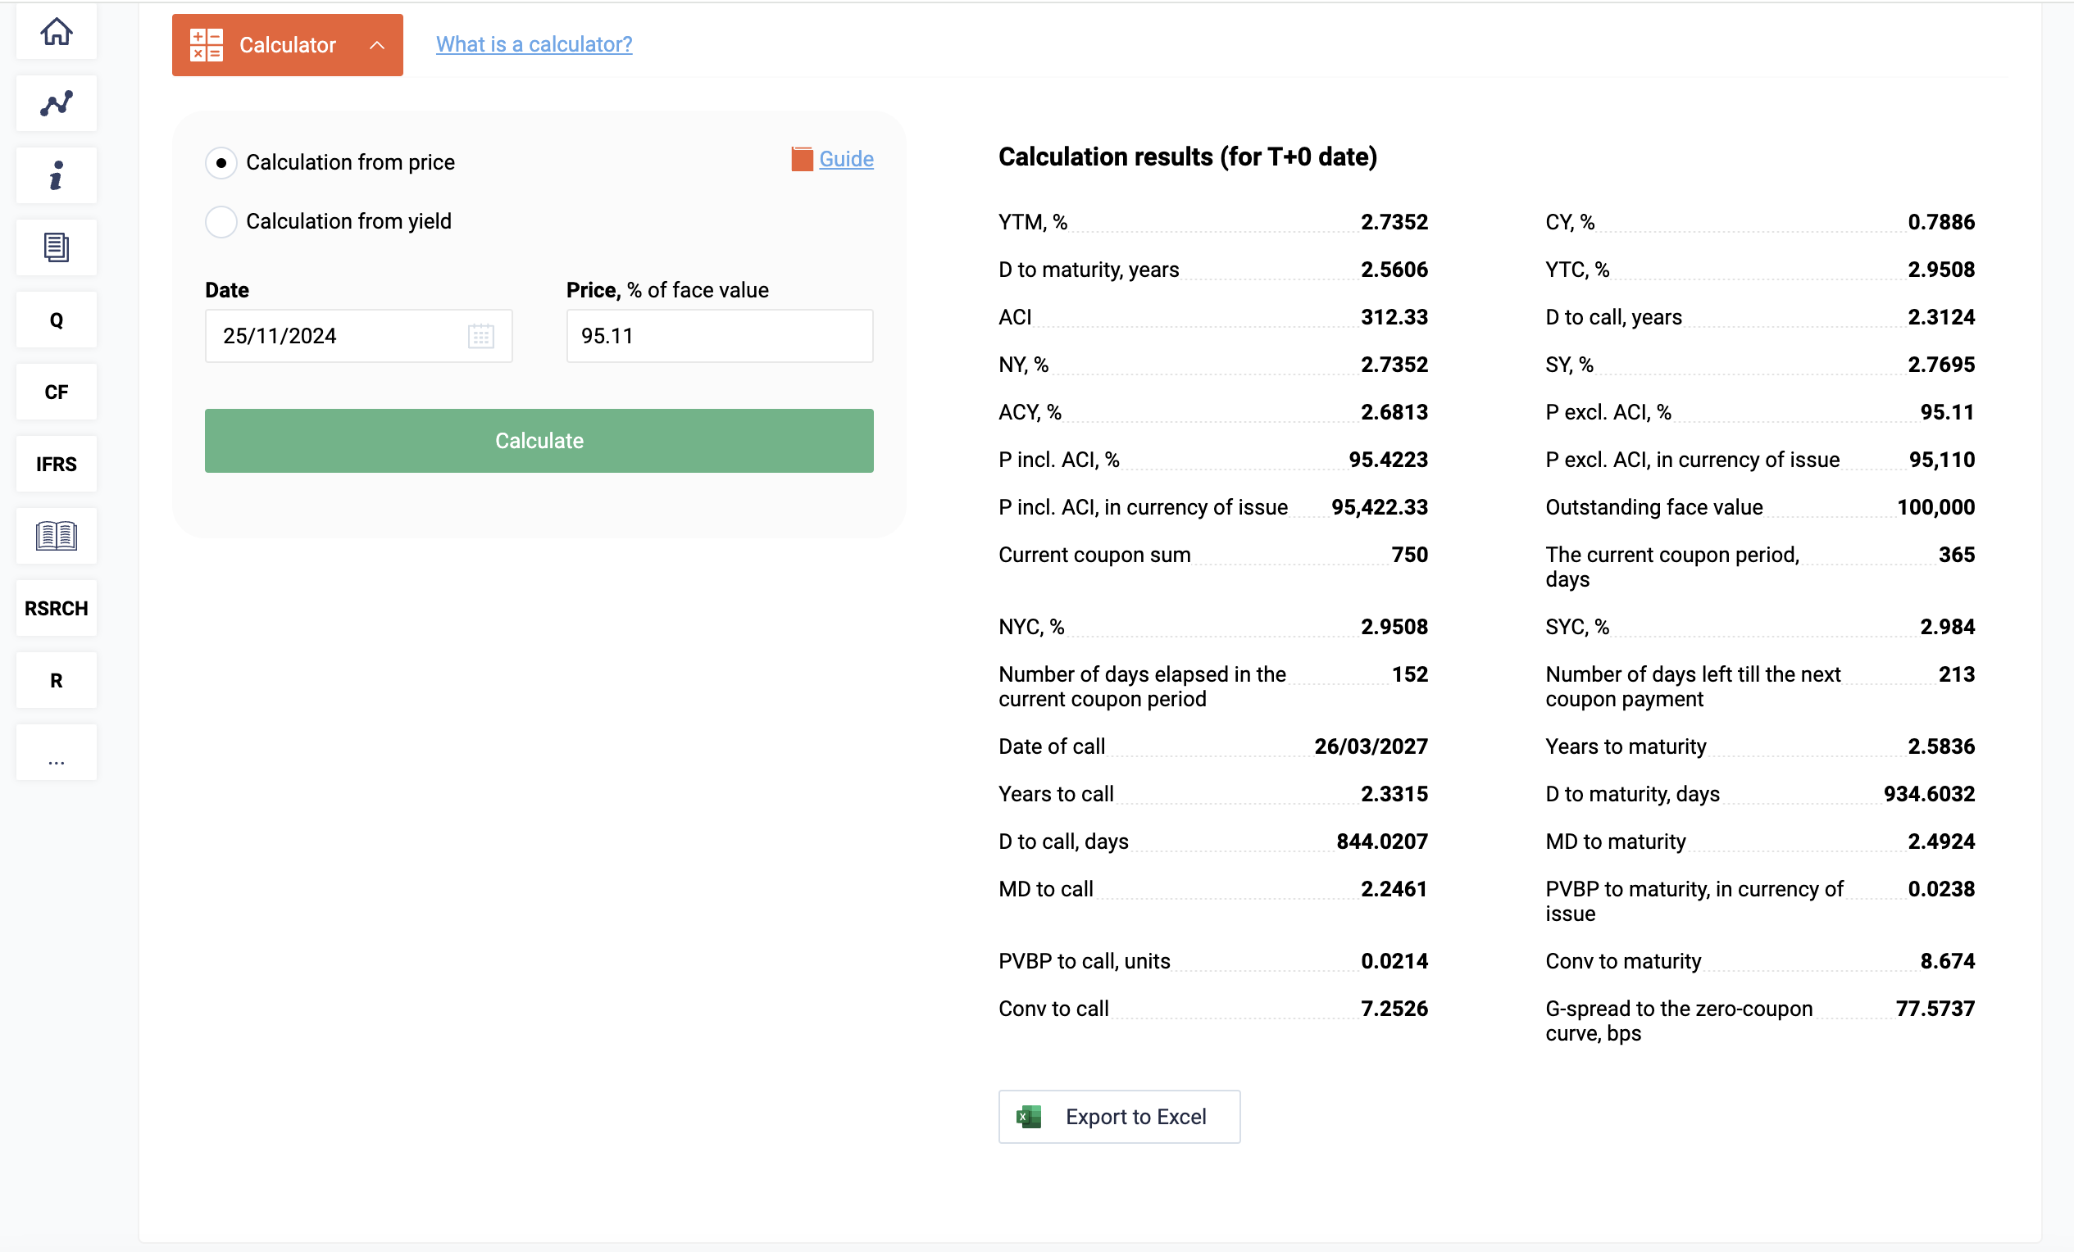The height and width of the screenshot is (1252, 2074).
Task: Open the IFRS sidebar item
Action: pos(57,465)
